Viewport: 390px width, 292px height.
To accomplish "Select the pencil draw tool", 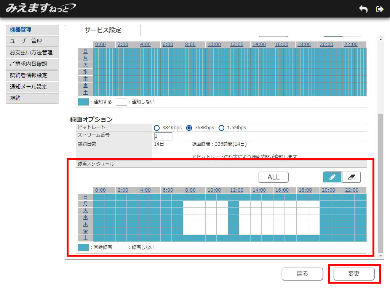I will pyautogui.click(x=332, y=177).
